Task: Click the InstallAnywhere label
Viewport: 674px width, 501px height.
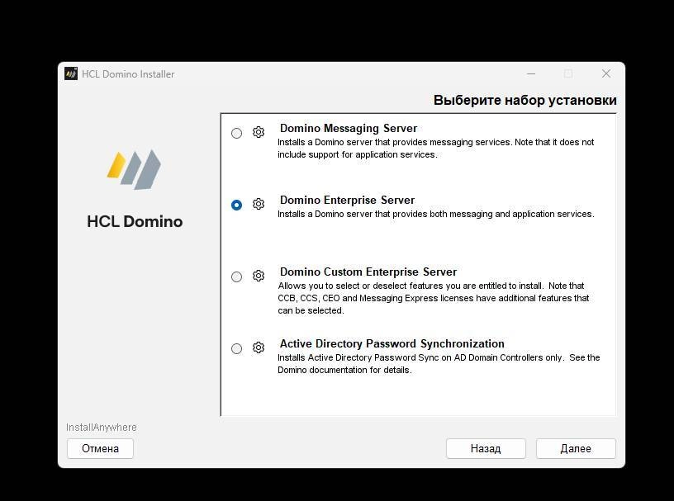Action: (x=102, y=427)
